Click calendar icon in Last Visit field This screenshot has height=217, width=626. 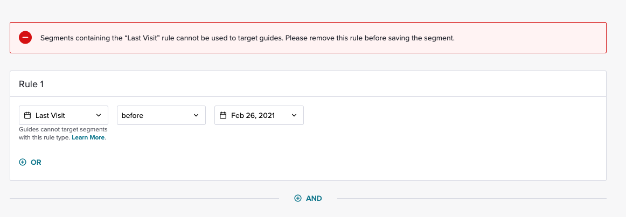click(27, 115)
